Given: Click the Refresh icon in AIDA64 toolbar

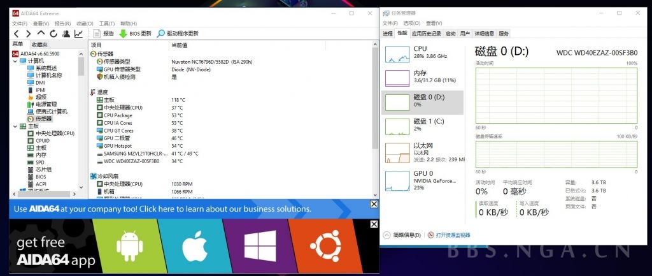Looking at the screenshot, I should (x=53, y=34).
